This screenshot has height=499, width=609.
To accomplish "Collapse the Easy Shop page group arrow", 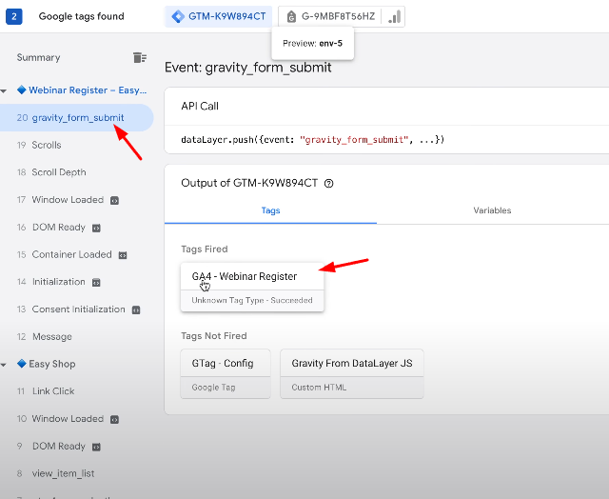I will point(4,365).
